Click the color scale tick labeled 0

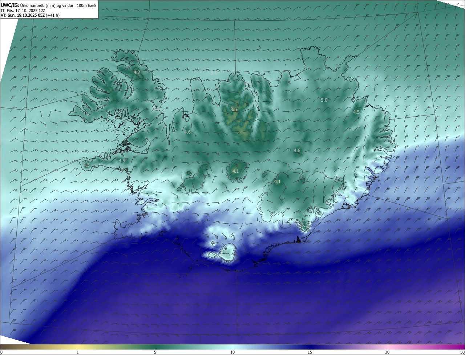tap(1, 352)
